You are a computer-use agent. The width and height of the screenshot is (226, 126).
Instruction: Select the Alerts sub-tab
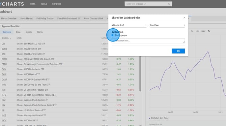(x=40, y=32)
